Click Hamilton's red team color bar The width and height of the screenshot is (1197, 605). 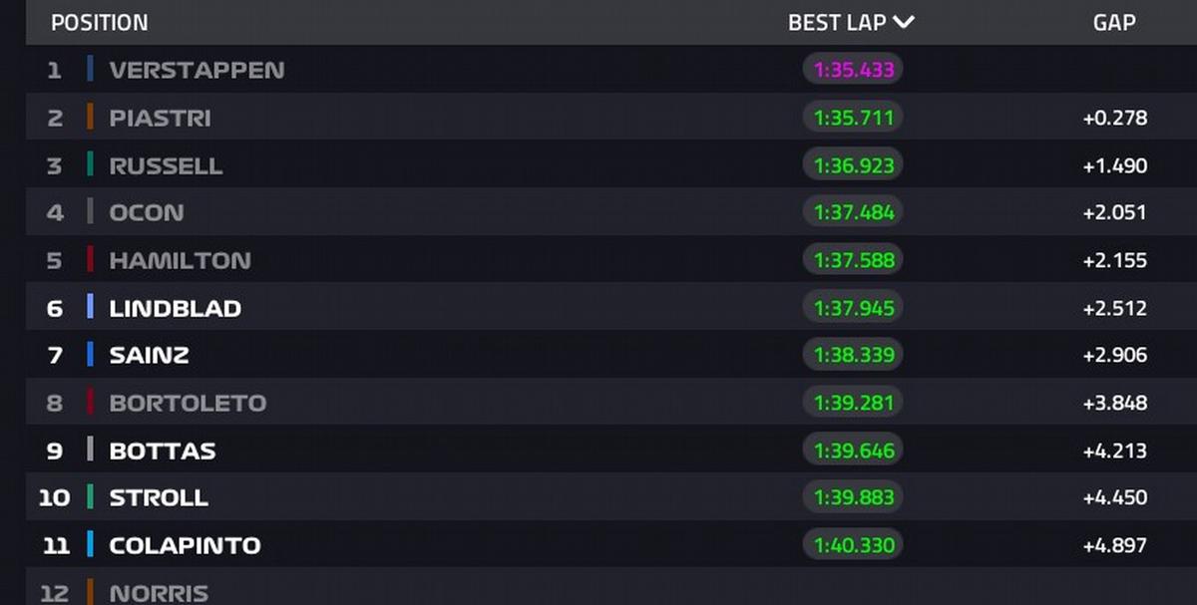tap(90, 260)
